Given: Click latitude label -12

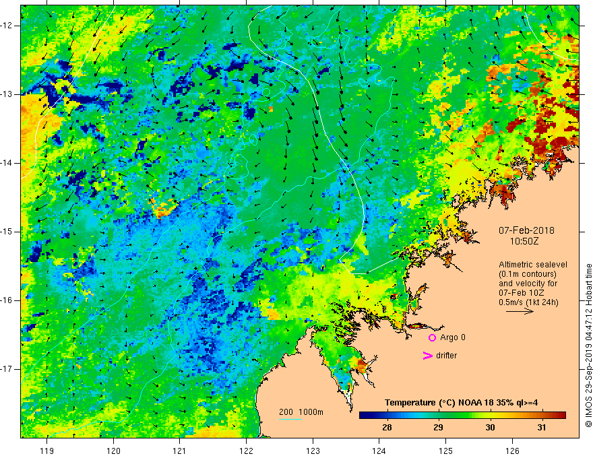Looking at the screenshot, I should click(x=7, y=26).
